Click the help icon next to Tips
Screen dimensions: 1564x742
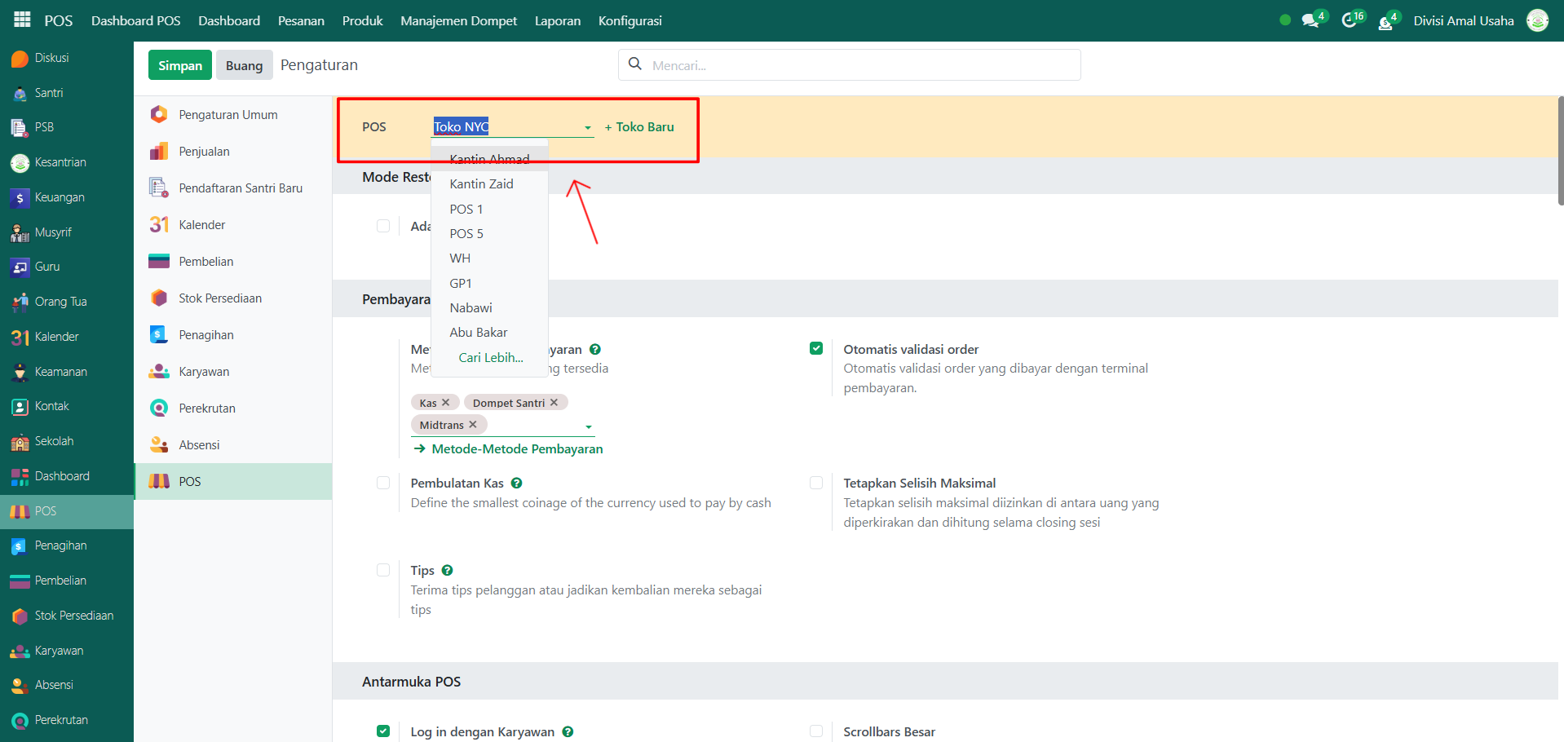[x=448, y=571]
